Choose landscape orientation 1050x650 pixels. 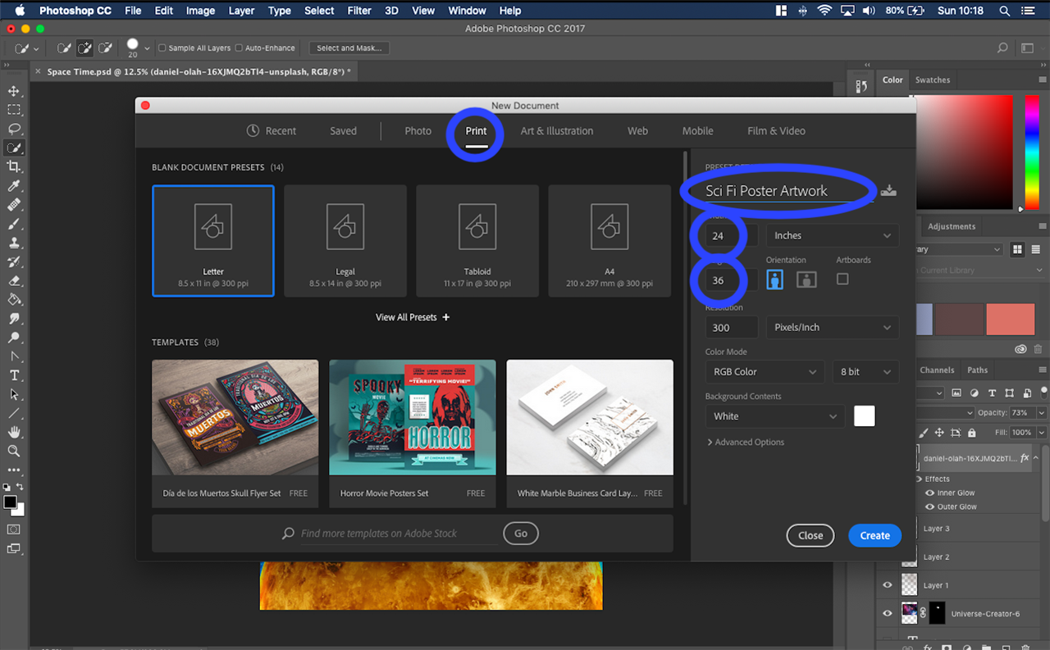806,280
